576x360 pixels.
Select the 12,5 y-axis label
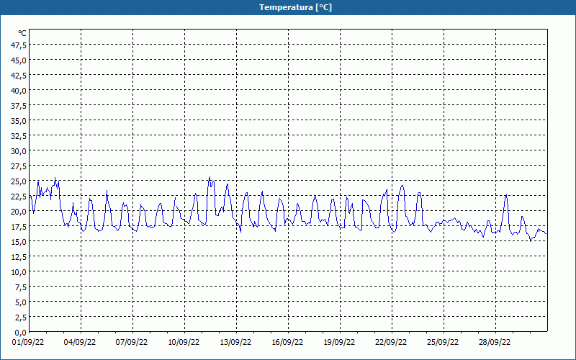(x=19, y=257)
